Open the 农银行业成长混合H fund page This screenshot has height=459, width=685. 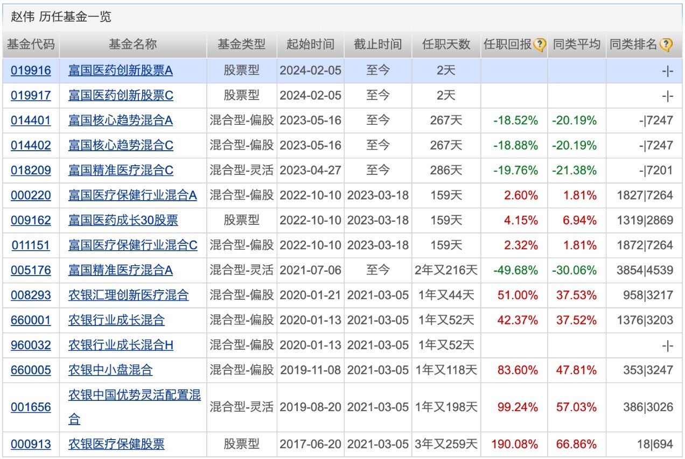click(121, 345)
